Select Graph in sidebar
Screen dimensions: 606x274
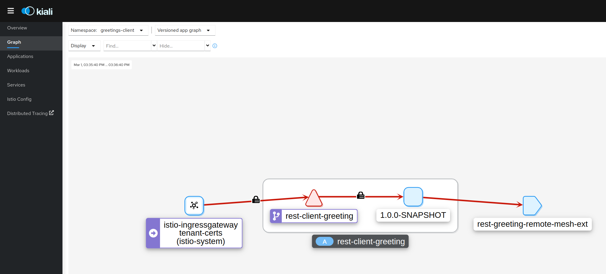pyautogui.click(x=31, y=42)
